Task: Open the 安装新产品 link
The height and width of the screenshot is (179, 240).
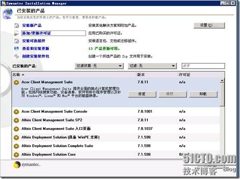Action: tap(32, 25)
